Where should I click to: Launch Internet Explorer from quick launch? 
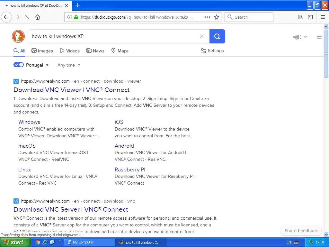click(x=45, y=242)
